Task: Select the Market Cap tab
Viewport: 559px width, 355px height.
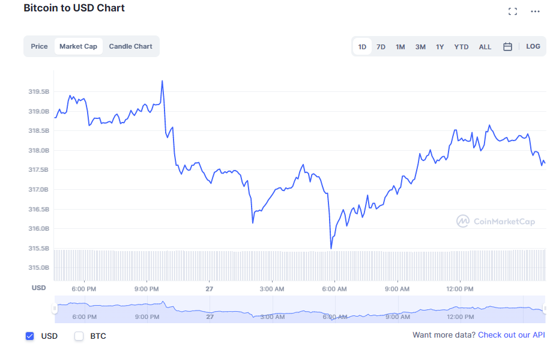Action: pos(78,46)
